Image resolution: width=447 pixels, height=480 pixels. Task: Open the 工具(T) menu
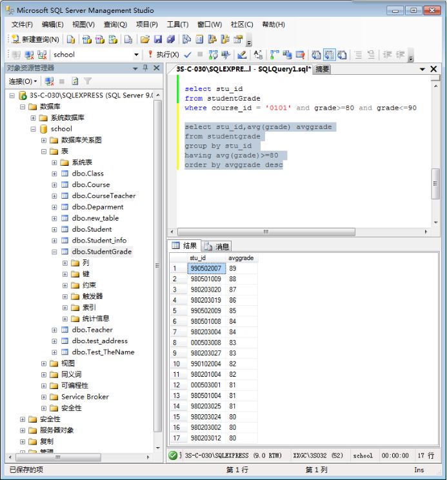(177, 25)
